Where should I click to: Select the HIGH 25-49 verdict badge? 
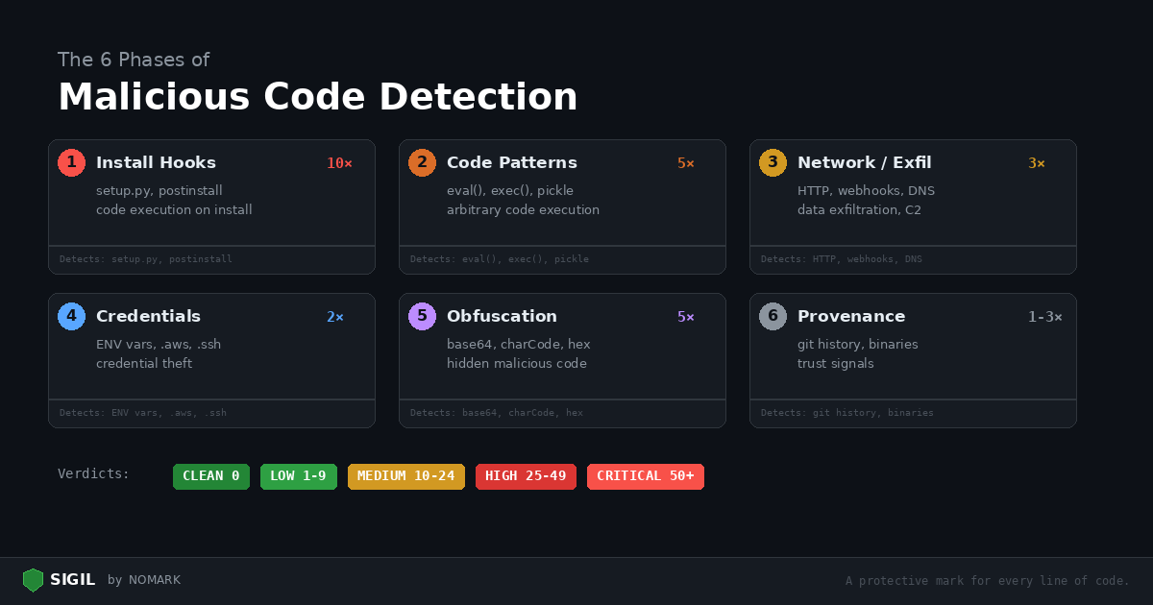pyautogui.click(x=526, y=476)
